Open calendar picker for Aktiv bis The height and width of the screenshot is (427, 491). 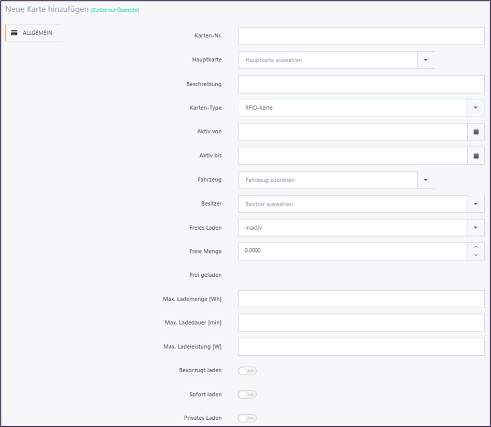pyautogui.click(x=476, y=155)
